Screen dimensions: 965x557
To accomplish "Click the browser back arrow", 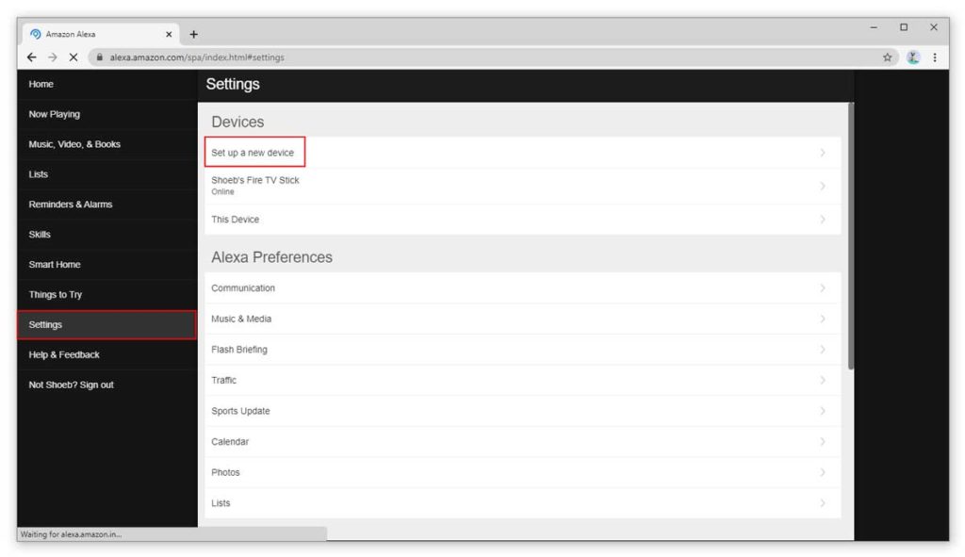I will [x=31, y=57].
